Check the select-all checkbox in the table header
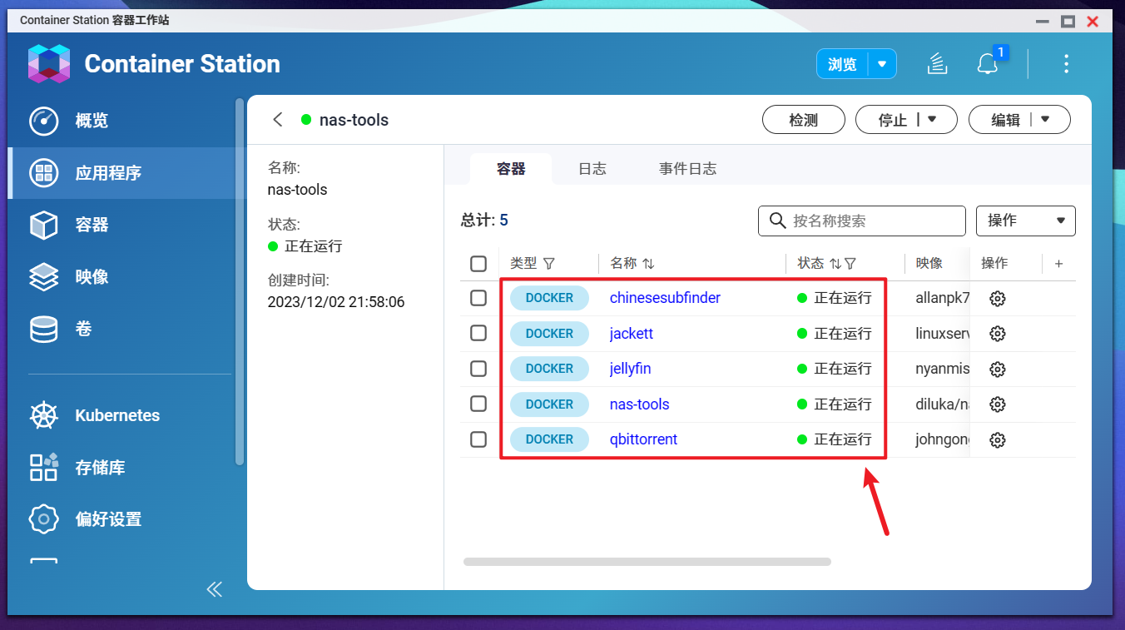 pyautogui.click(x=478, y=263)
